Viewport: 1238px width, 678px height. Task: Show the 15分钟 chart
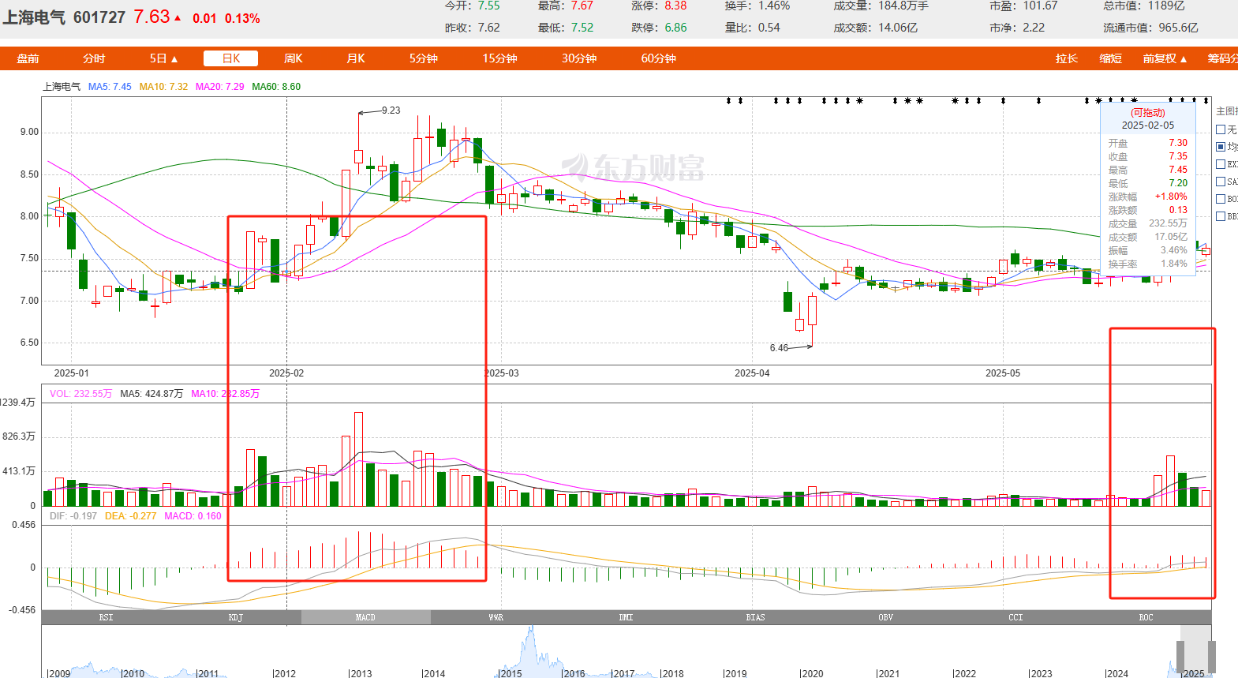point(500,58)
